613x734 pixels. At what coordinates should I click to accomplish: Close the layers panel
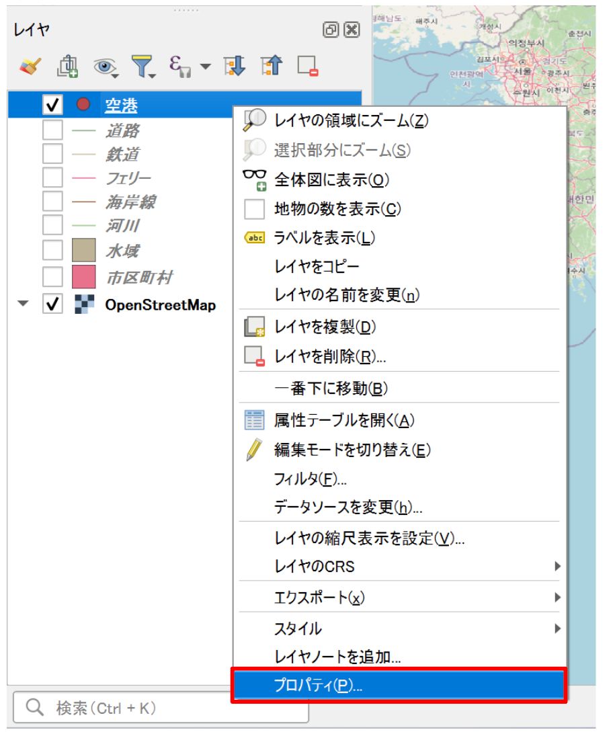pos(352,30)
